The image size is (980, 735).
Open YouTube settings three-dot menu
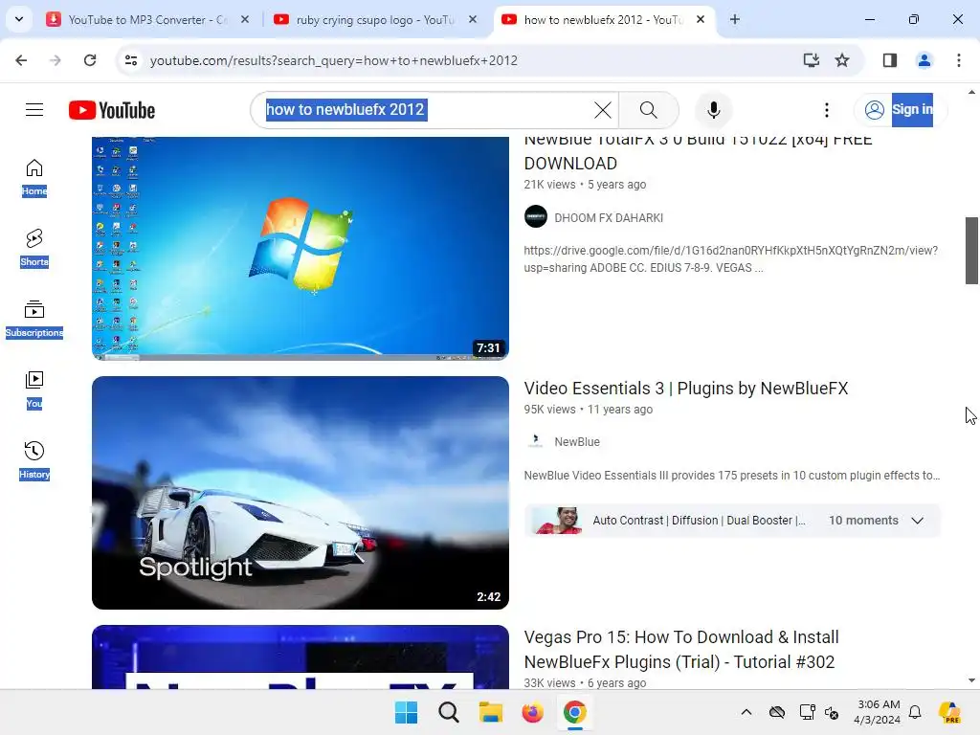point(826,110)
